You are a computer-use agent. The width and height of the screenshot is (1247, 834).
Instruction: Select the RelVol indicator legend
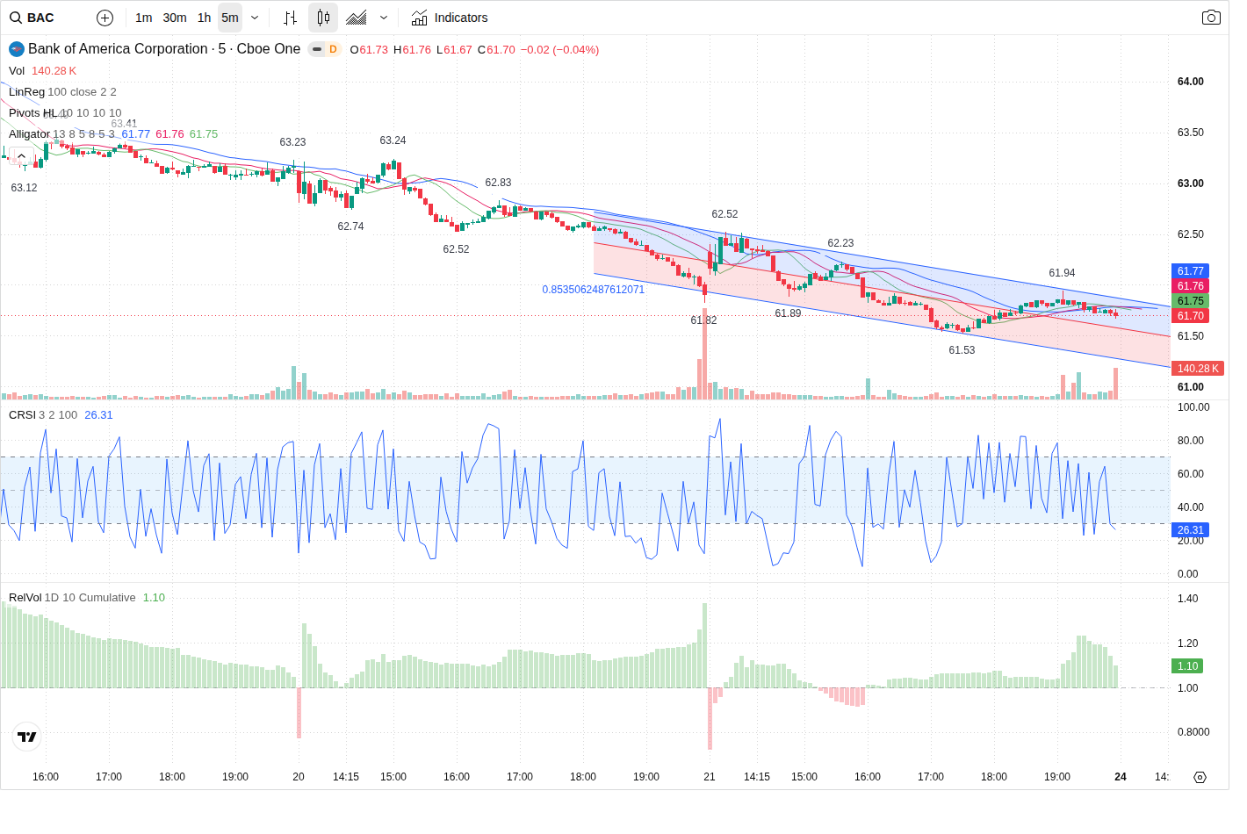click(25, 598)
